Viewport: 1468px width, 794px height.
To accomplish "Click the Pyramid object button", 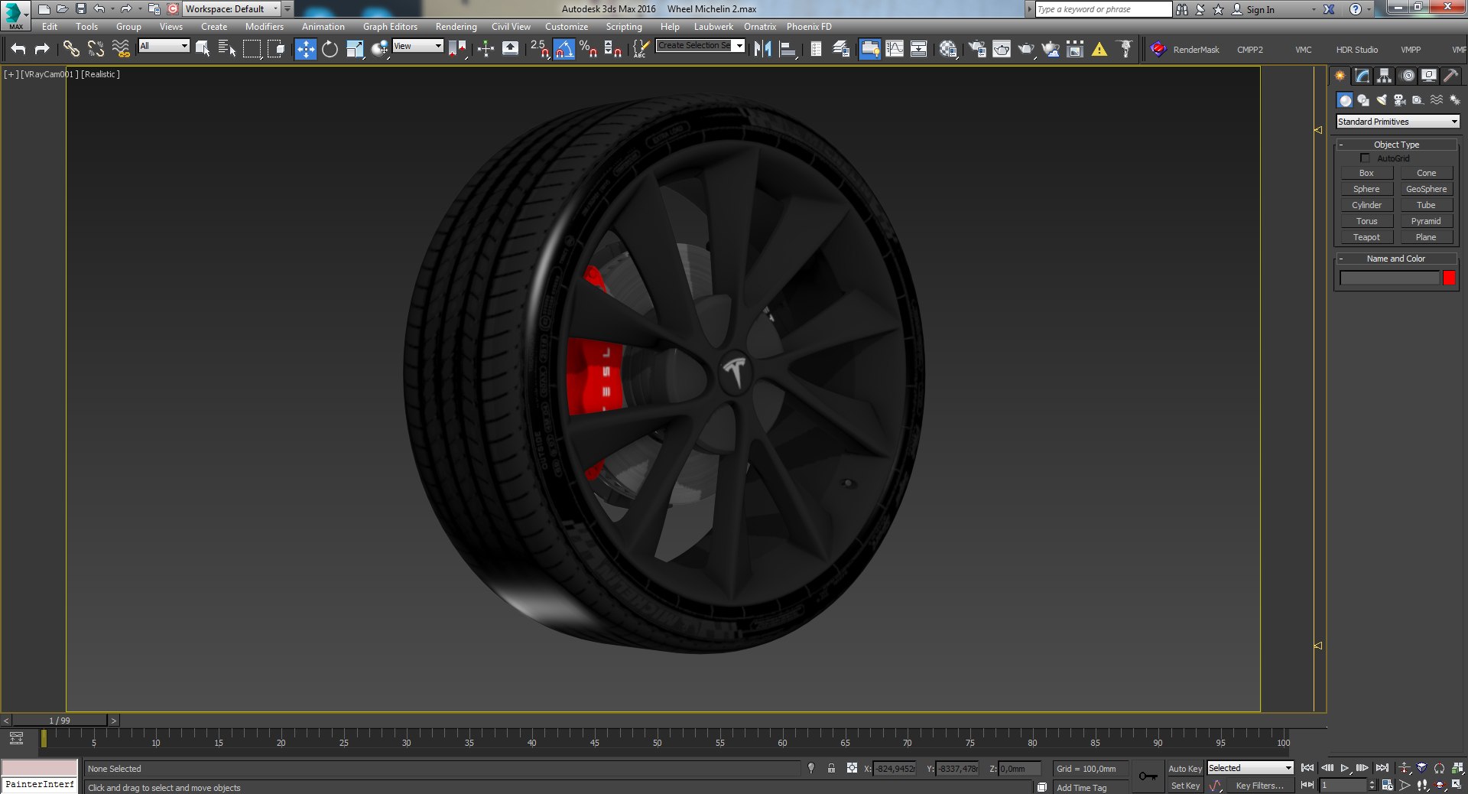I will pyautogui.click(x=1426, y=221).
